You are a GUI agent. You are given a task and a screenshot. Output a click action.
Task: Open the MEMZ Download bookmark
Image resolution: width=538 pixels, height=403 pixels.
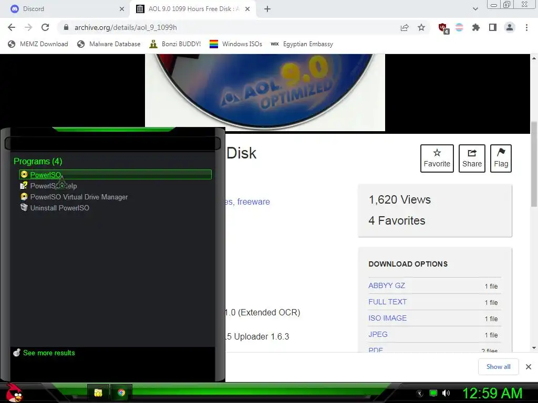point(38,44)
